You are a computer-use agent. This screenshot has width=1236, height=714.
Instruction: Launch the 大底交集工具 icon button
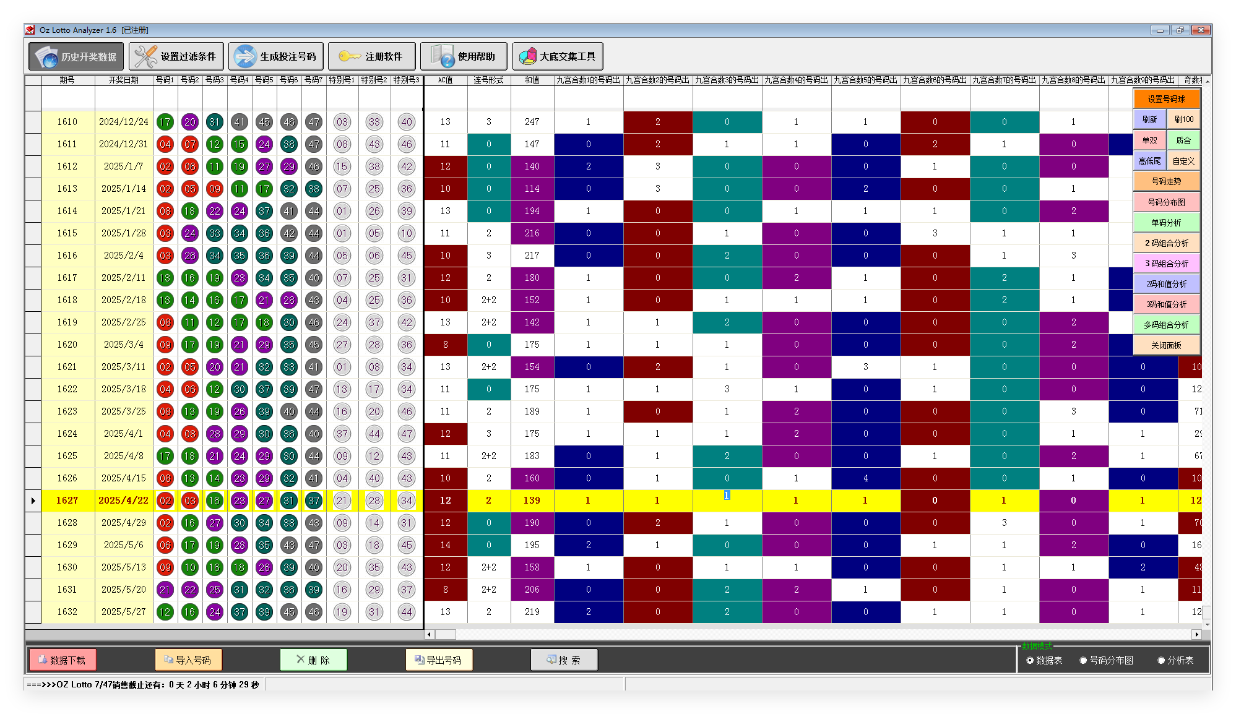[557, 56]
